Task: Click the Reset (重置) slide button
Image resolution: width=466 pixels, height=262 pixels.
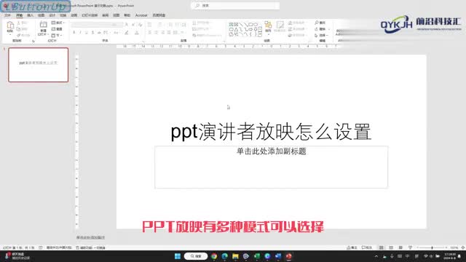Action: 57,29
